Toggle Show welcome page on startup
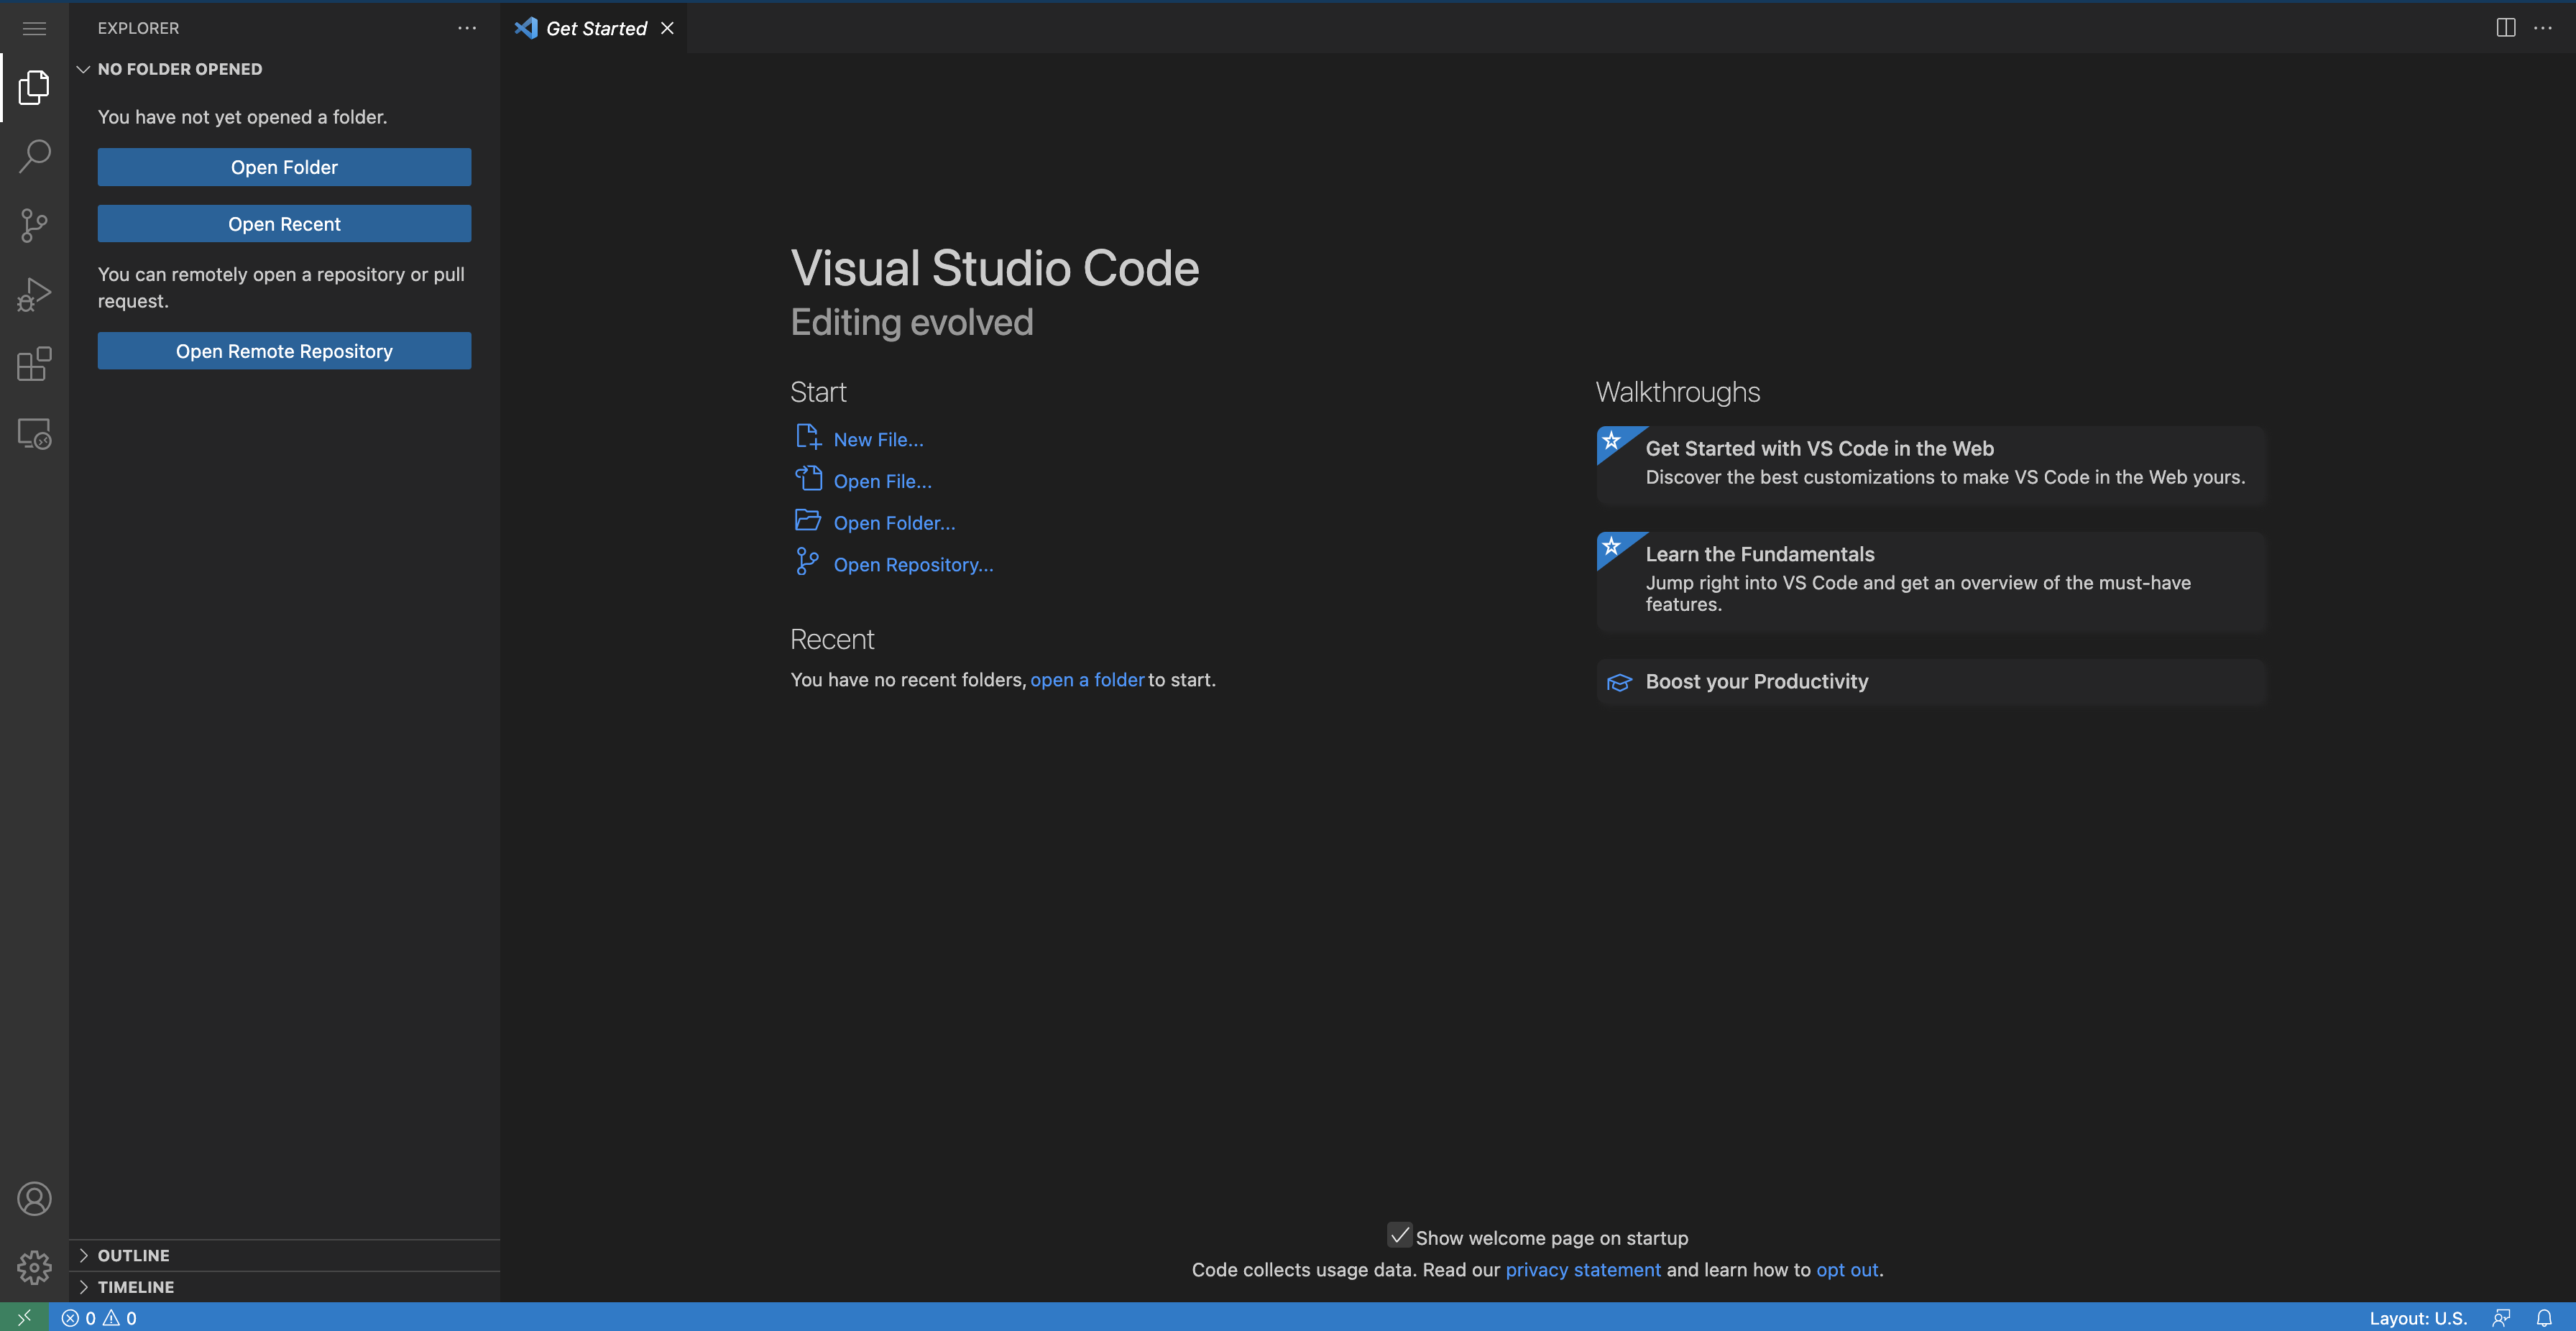2576x1331 pixels. point(1399,1236)
